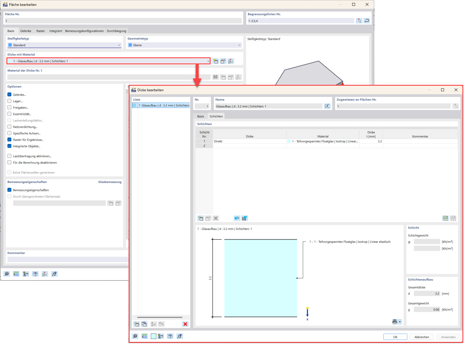
Task: Click the cyan color swatch in the bottom toolbar
Action: (x=154, y=336)
